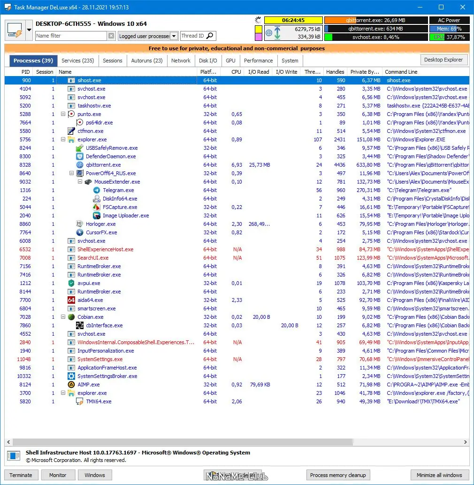
Task: Click the Image Uploader.exe icon
Action: [97, 216]
